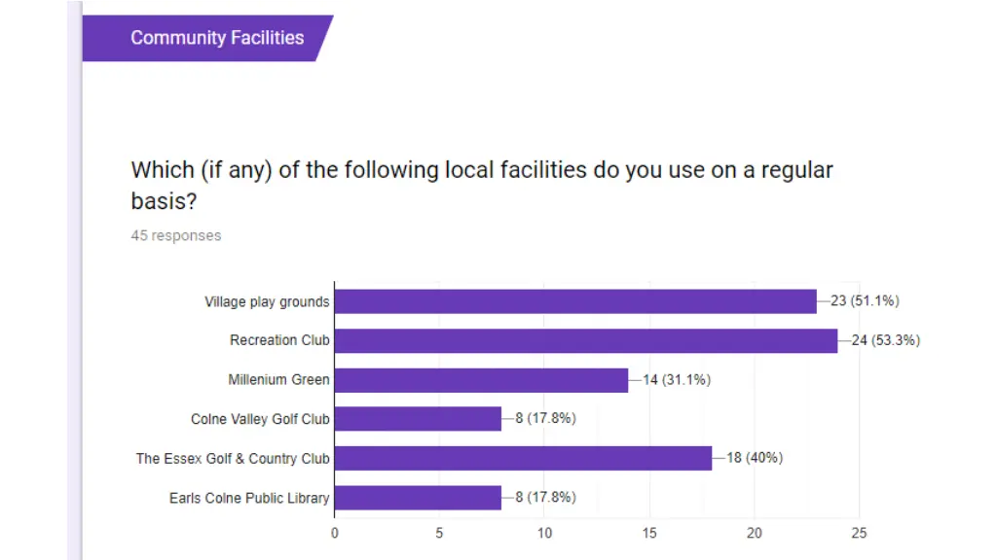Click the 24 (53.3%) value label
This screenshot has width=997, height=560.
886,340
